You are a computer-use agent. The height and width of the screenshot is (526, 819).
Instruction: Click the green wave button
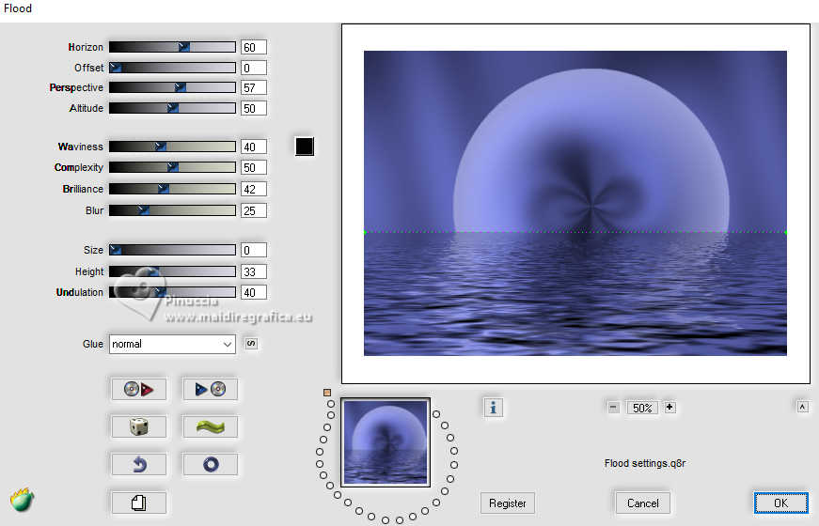(x=210, y=426)
